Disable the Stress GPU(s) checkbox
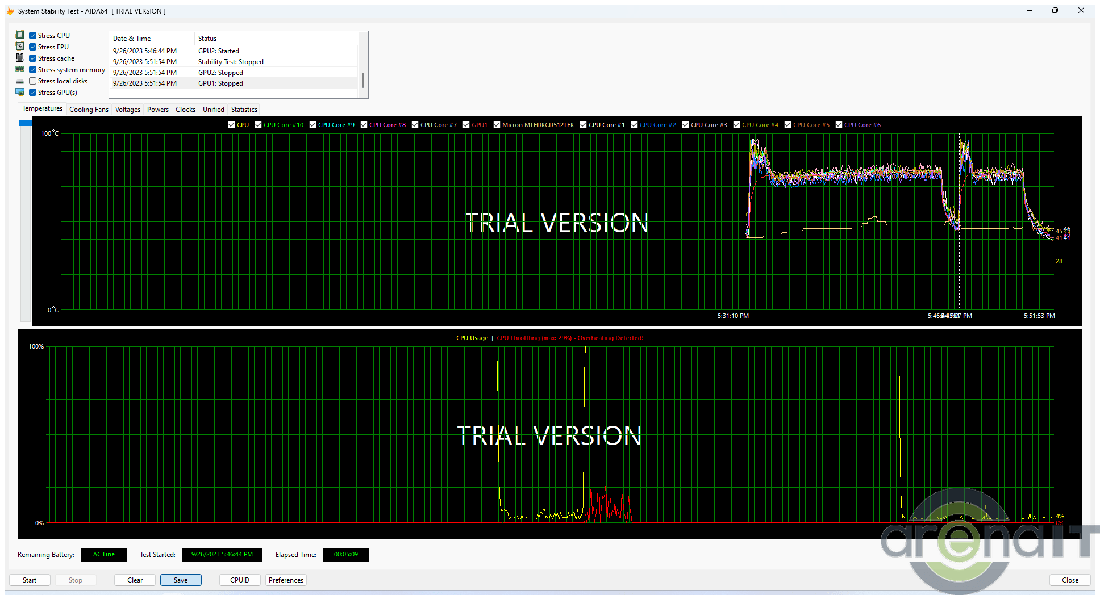 click(x=33, y=93)
